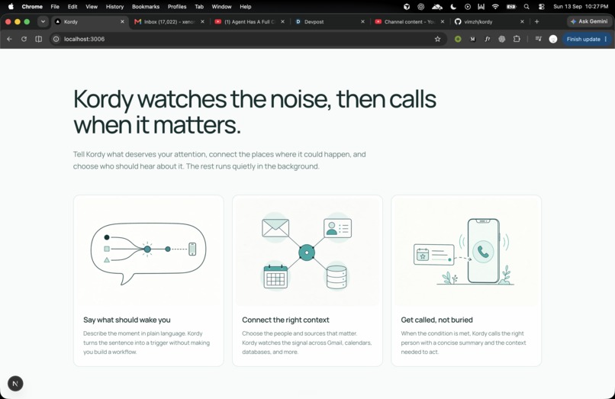Viewport: 615px width, 399px height.
Task: Open the Window menu
Action: (x=221, y=7)
